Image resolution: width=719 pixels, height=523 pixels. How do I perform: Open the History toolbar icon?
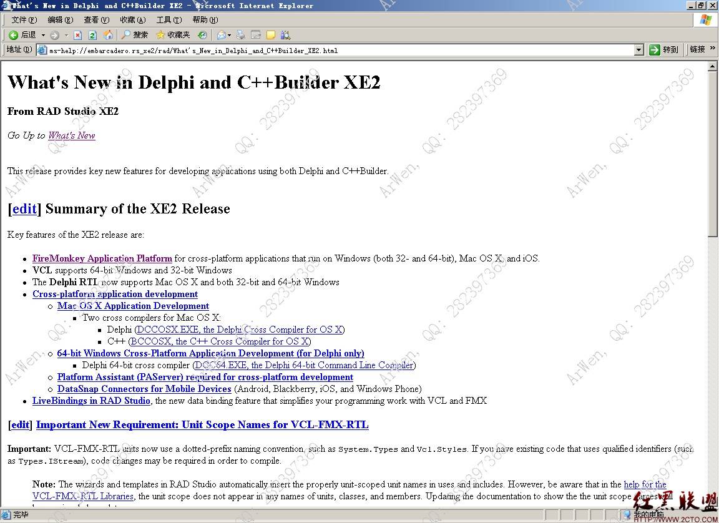[x=202, y=35]
